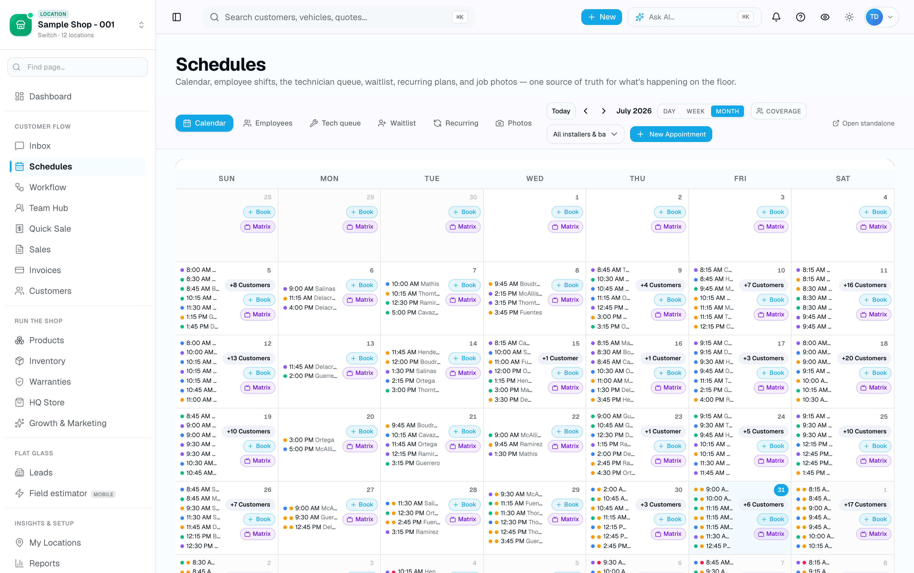Toggle the COVERAGE view

pyautogui.click(x=778, y=111)
